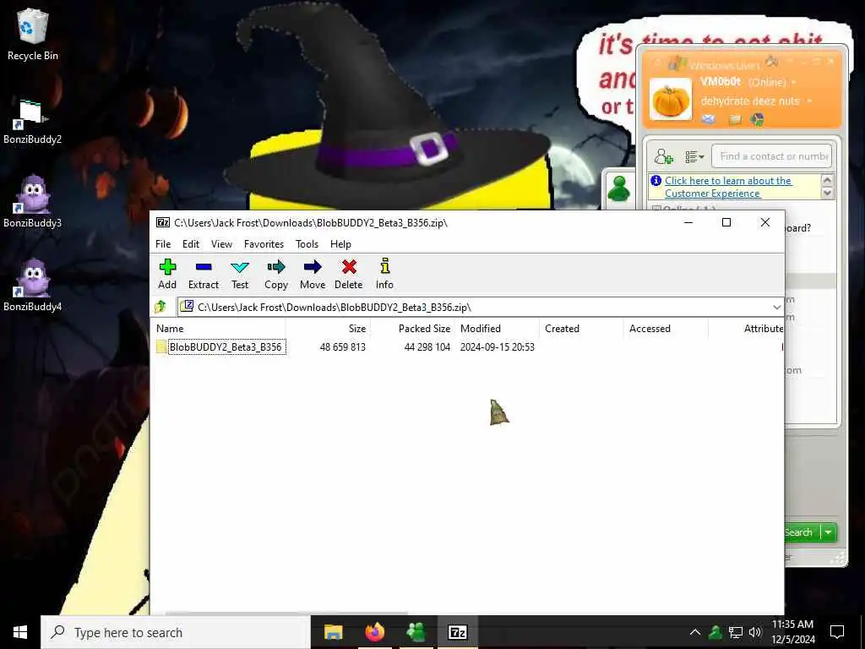865x649 pixels.
Task: Open the Favorites menu in 7-Zip
Action: pyautogui.click(x=264, y=244)
